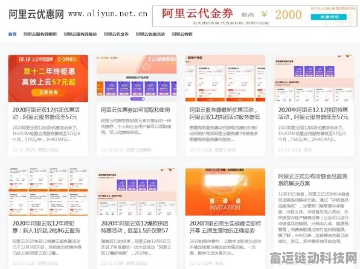
Task: Click 阿里云活动 tag under 12-12 11:49 post
Action: click(x=137, y=263)
